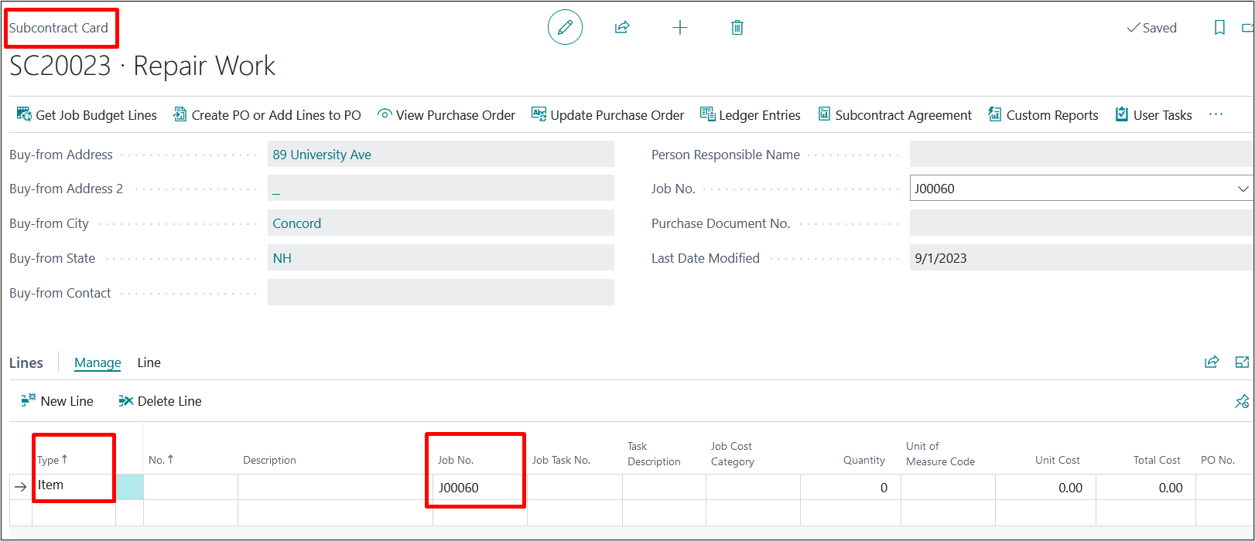Click the Buy-from Contact field
Image resolution: width=1255 pixels, height=541 pixels.
[440, 293]
